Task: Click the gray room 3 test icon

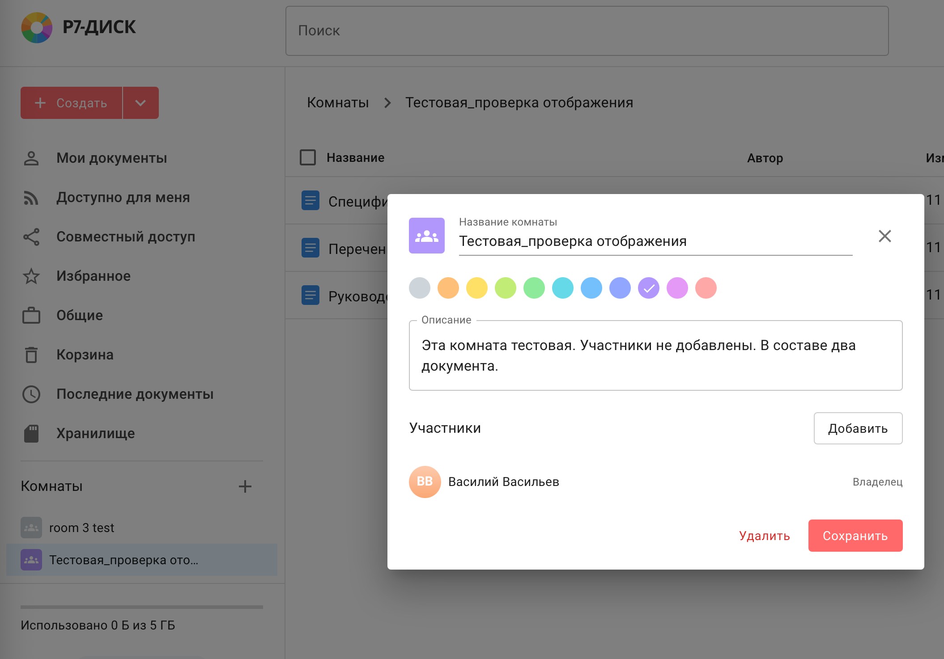Action: [x=31, y=528]
